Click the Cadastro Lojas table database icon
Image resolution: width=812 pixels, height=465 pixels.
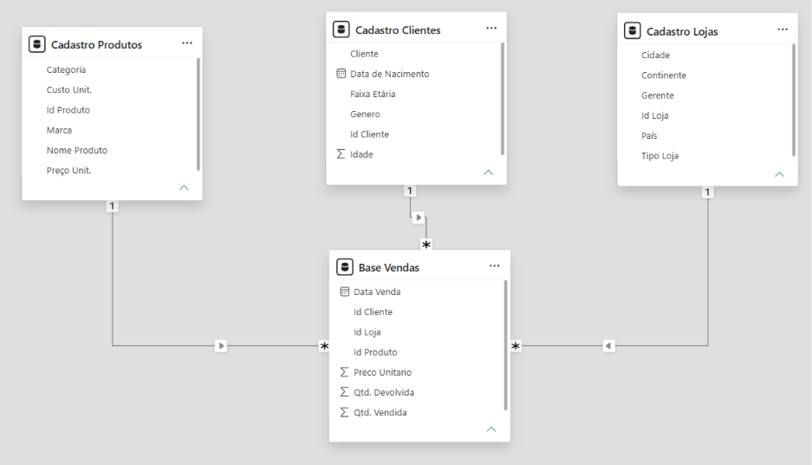pyautogui.click(x=632, y=30)
